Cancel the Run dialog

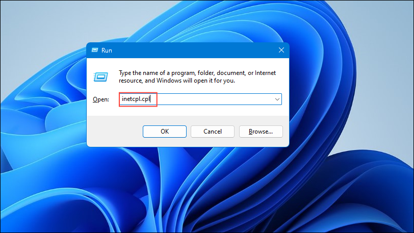click(213, 132)
